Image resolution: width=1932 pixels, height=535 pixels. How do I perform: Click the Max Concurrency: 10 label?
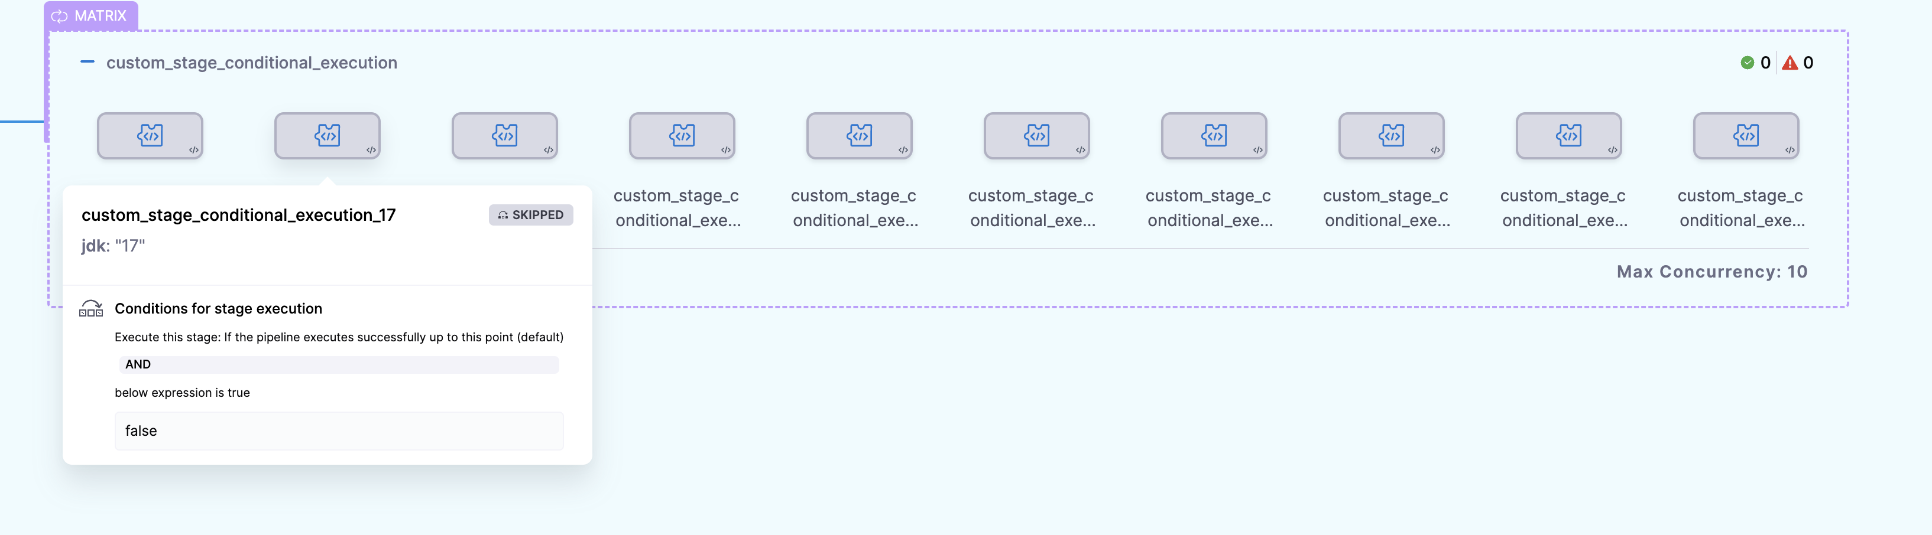click(1711, 271)
